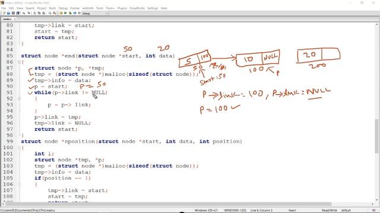Click 'return start;' on line 82
Viewport: 380px width, 213px height.
pyautogui.click(x=56, y=37)
